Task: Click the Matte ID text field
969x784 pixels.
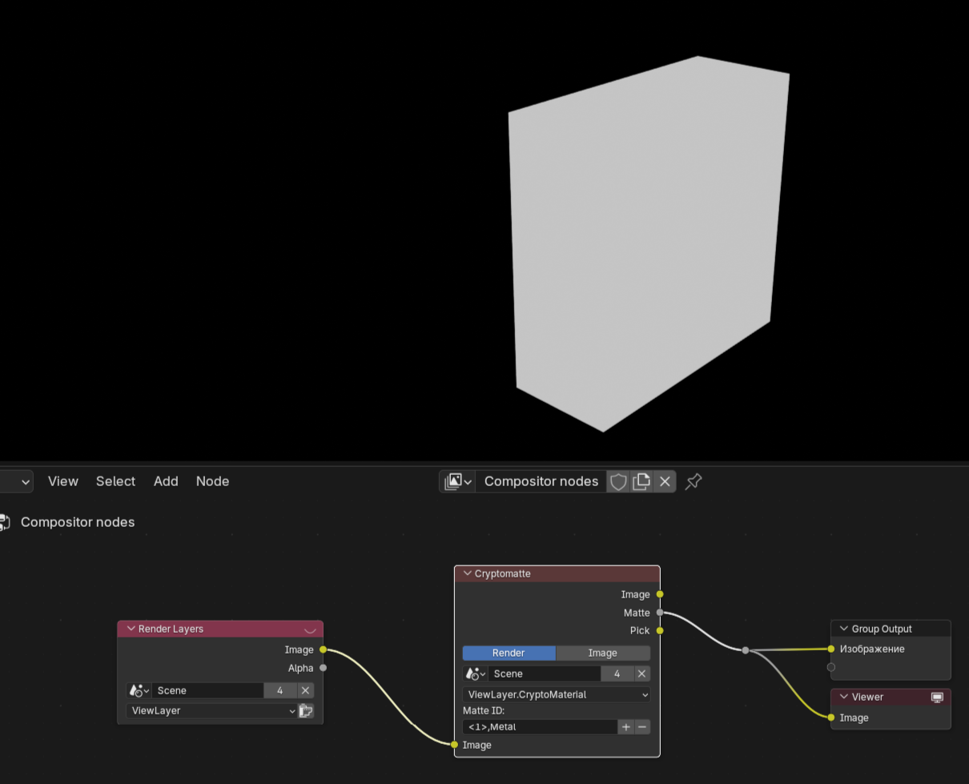Action: tap(540, 727)
